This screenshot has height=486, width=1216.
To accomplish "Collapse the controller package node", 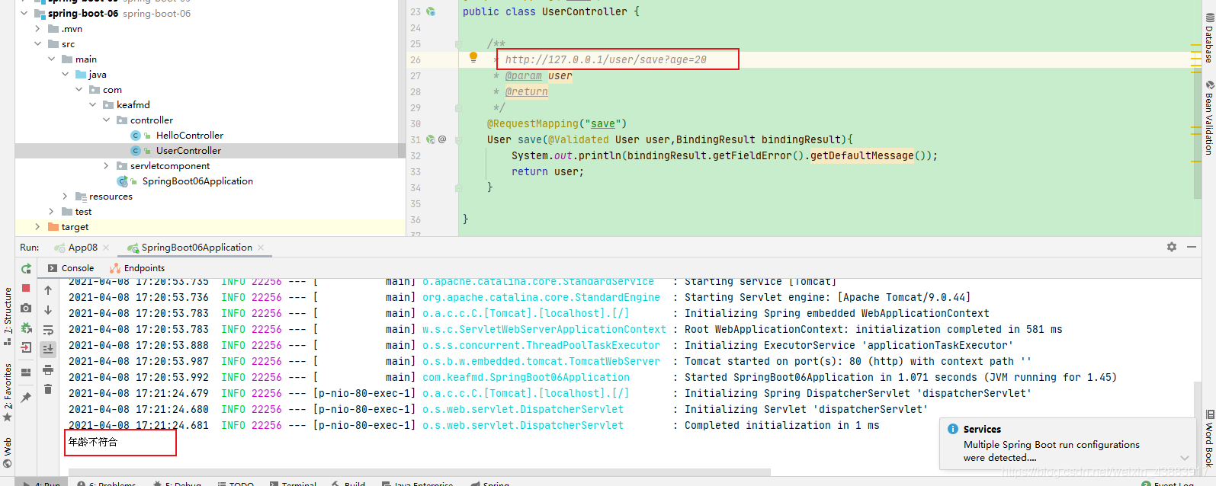I will (107, 120).
